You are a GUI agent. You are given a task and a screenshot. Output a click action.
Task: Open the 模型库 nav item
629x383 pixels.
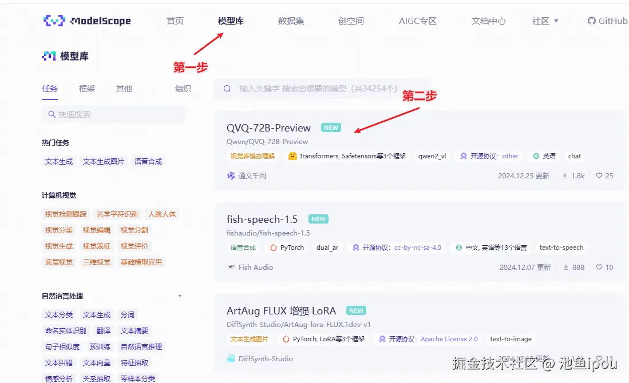(x=231, y=21)
